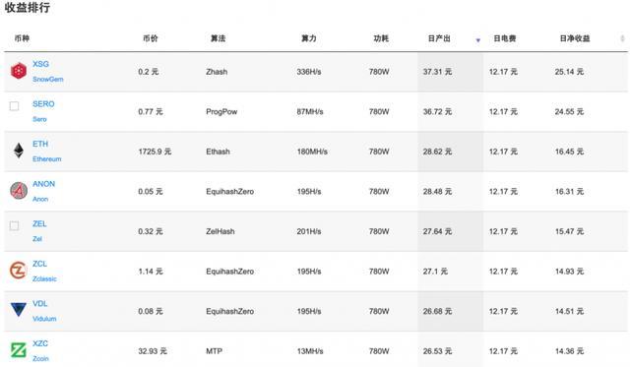Screen dimensions: 630x367
Task: Click the 日净收益 sort arrows
Action: coord(622,38)
